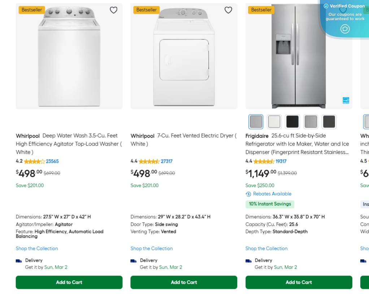Click the verified checkmark icon on the coupon banner
The image size is (369, 294).
tap(326, 6)
